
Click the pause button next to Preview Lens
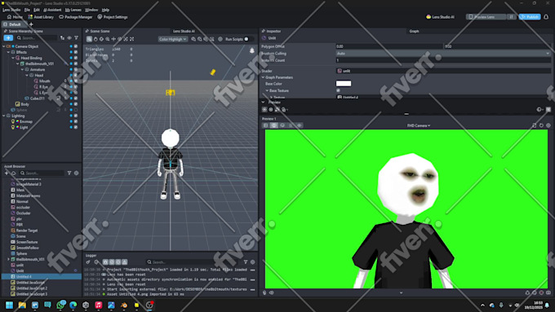tap(511, 16)
